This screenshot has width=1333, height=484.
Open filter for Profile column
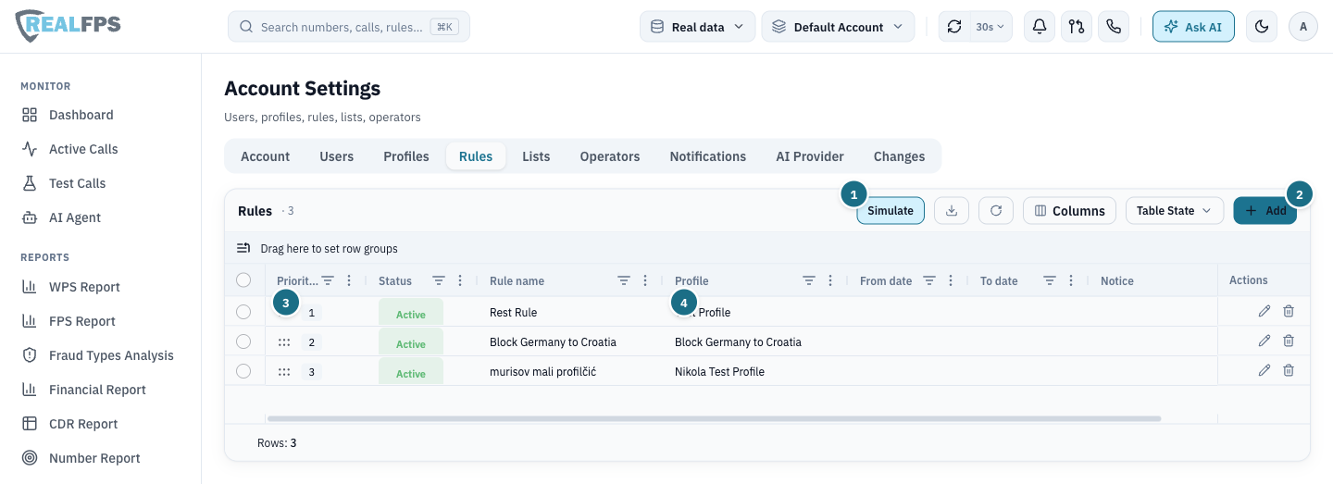(x=809, y=280)
